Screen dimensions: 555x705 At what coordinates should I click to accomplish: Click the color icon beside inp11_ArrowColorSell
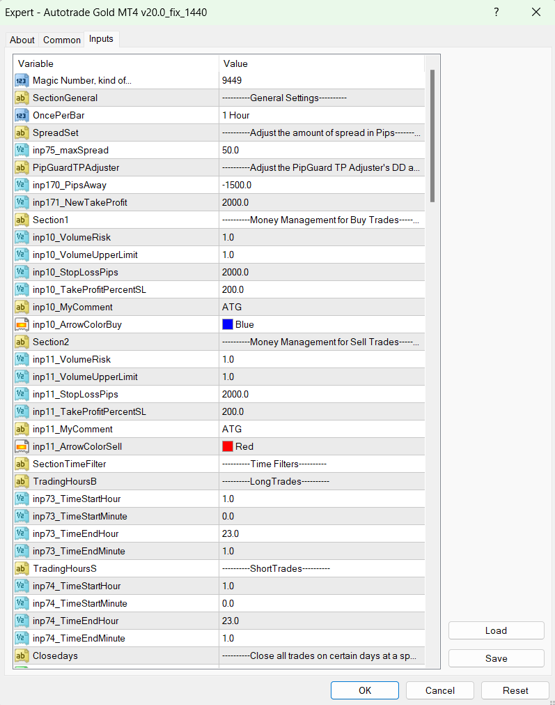click(21, 447)
